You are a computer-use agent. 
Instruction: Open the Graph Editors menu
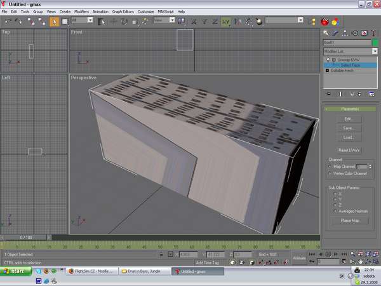point(123,11)
